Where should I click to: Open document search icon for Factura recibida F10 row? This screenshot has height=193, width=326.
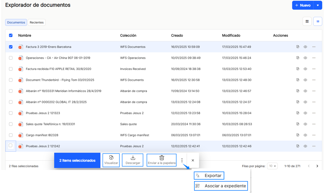tap(298, 69)
